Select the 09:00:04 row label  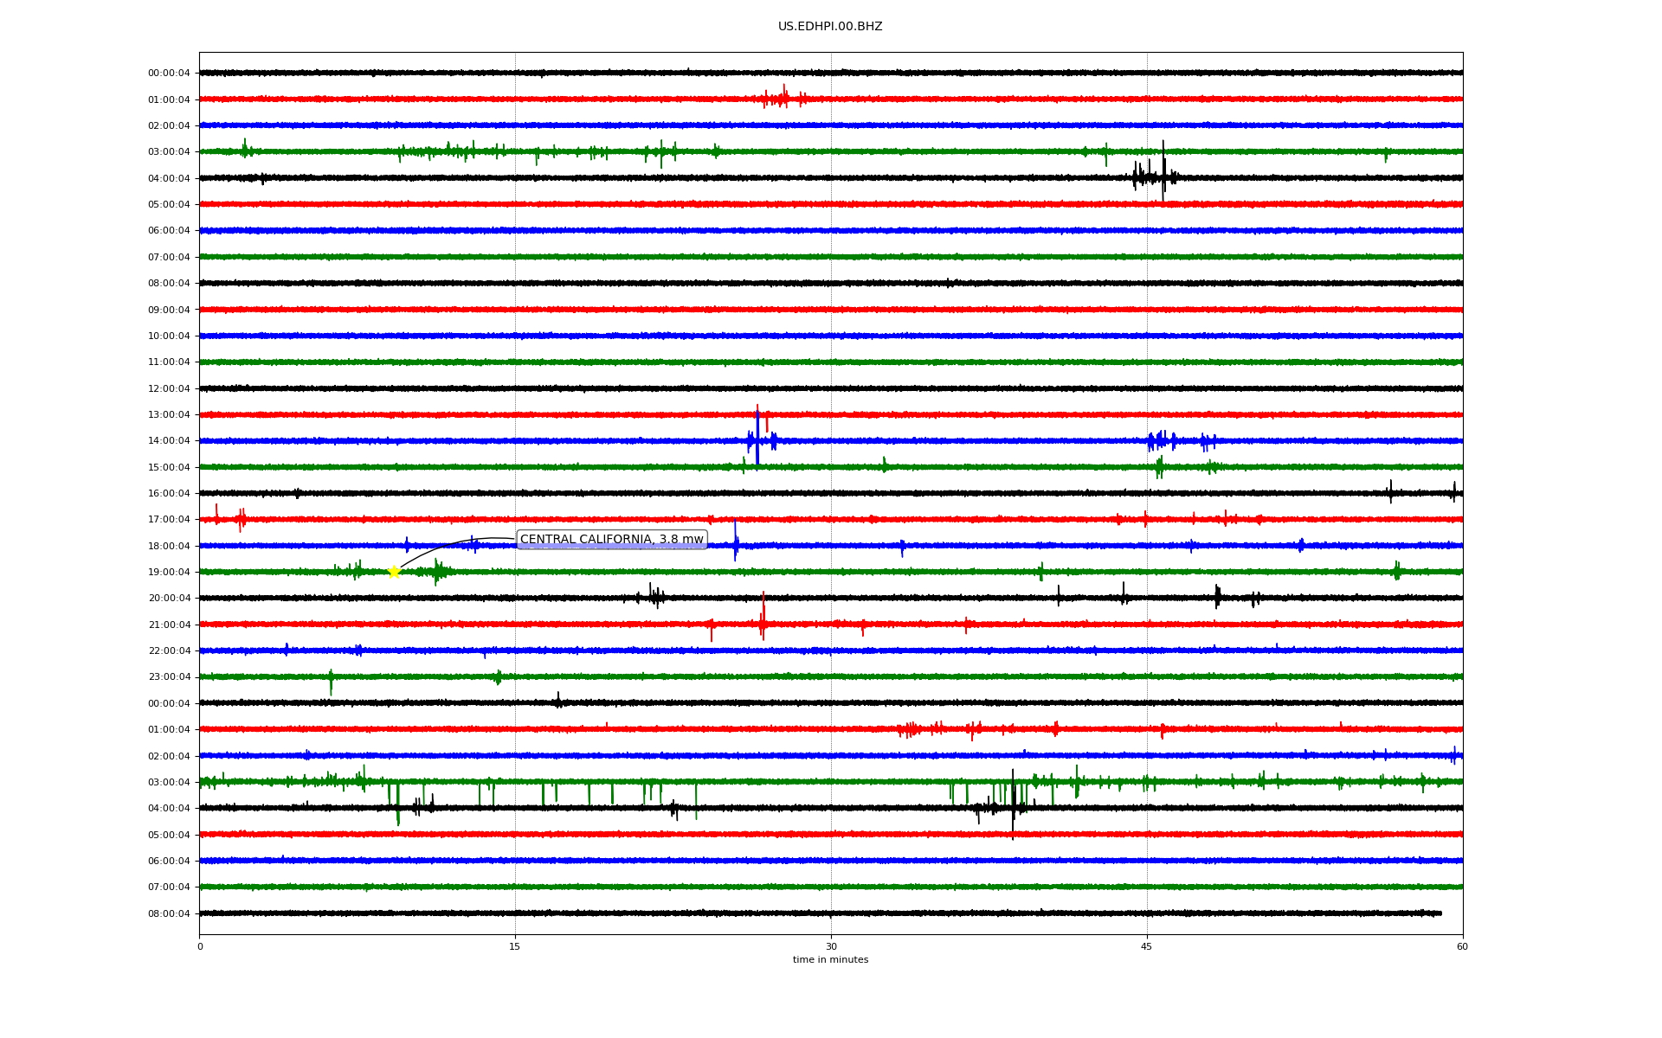pos(169,310)
